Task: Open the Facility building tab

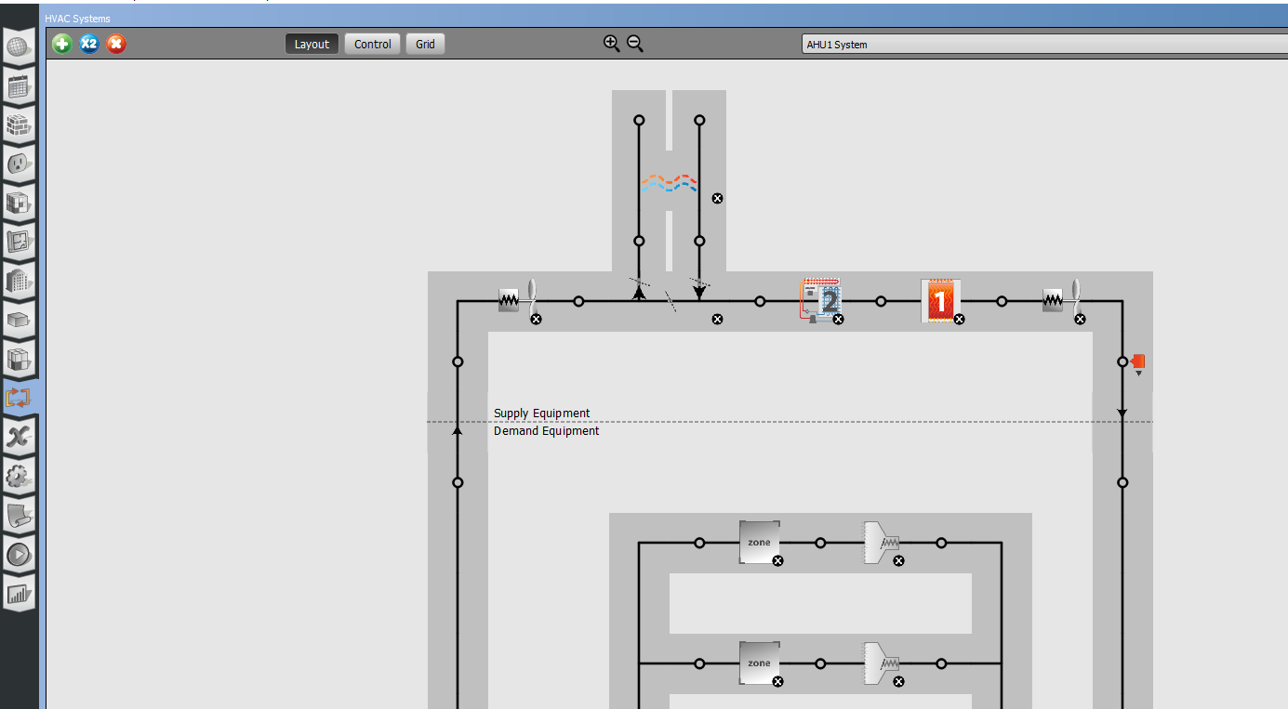Action: click(20, 282)
